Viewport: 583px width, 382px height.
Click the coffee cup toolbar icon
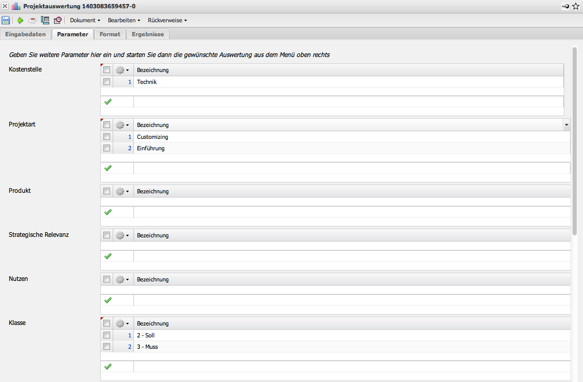[32, 20]
